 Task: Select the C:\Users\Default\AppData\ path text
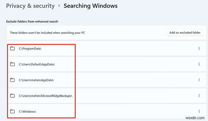tap(37, 64)
